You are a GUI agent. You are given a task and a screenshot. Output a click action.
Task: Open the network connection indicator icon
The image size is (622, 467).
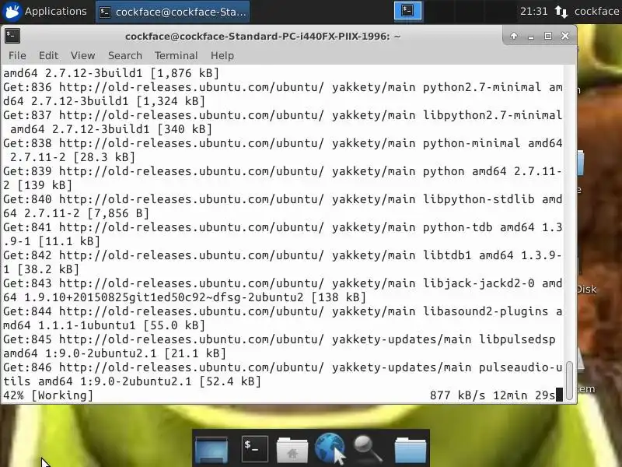point(561,12)
